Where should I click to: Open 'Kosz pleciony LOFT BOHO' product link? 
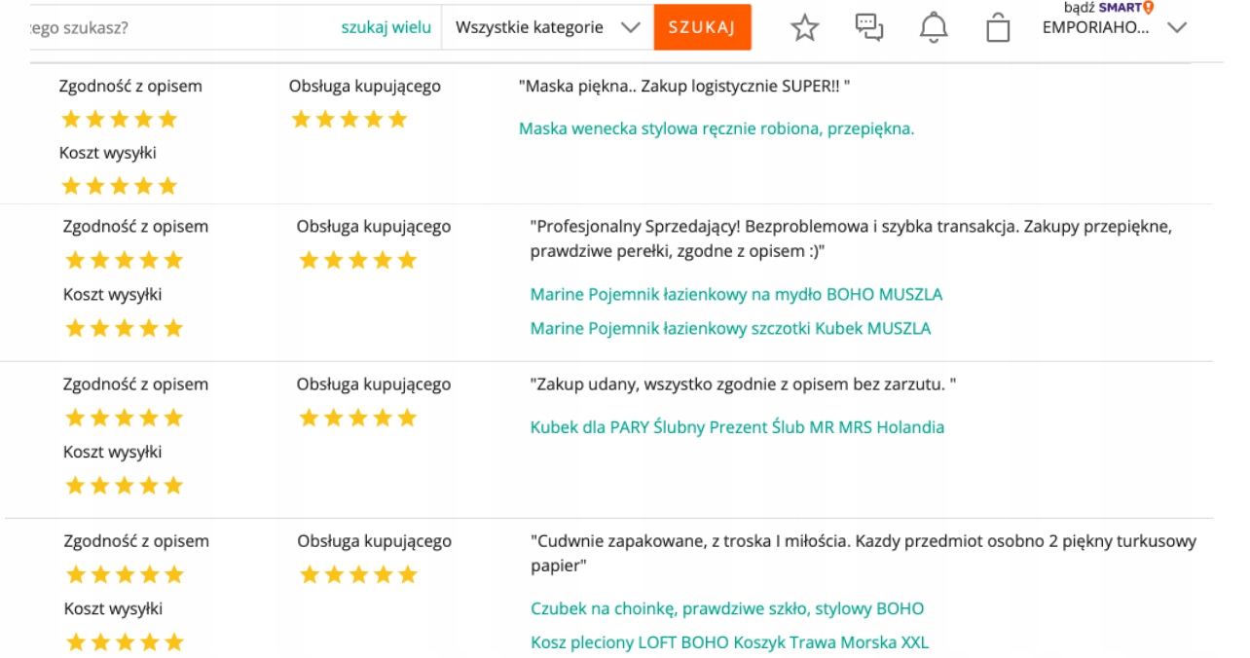[x=729, y=642]
